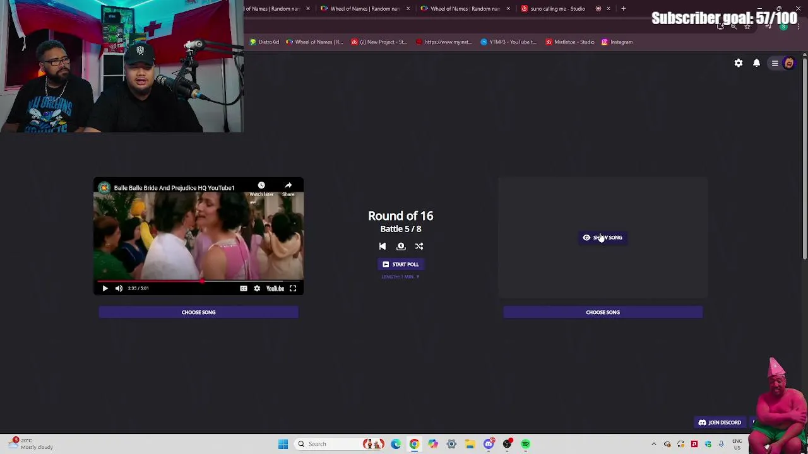
Task: Click the ENG US language indicator
Action: [x=737, y=444]
